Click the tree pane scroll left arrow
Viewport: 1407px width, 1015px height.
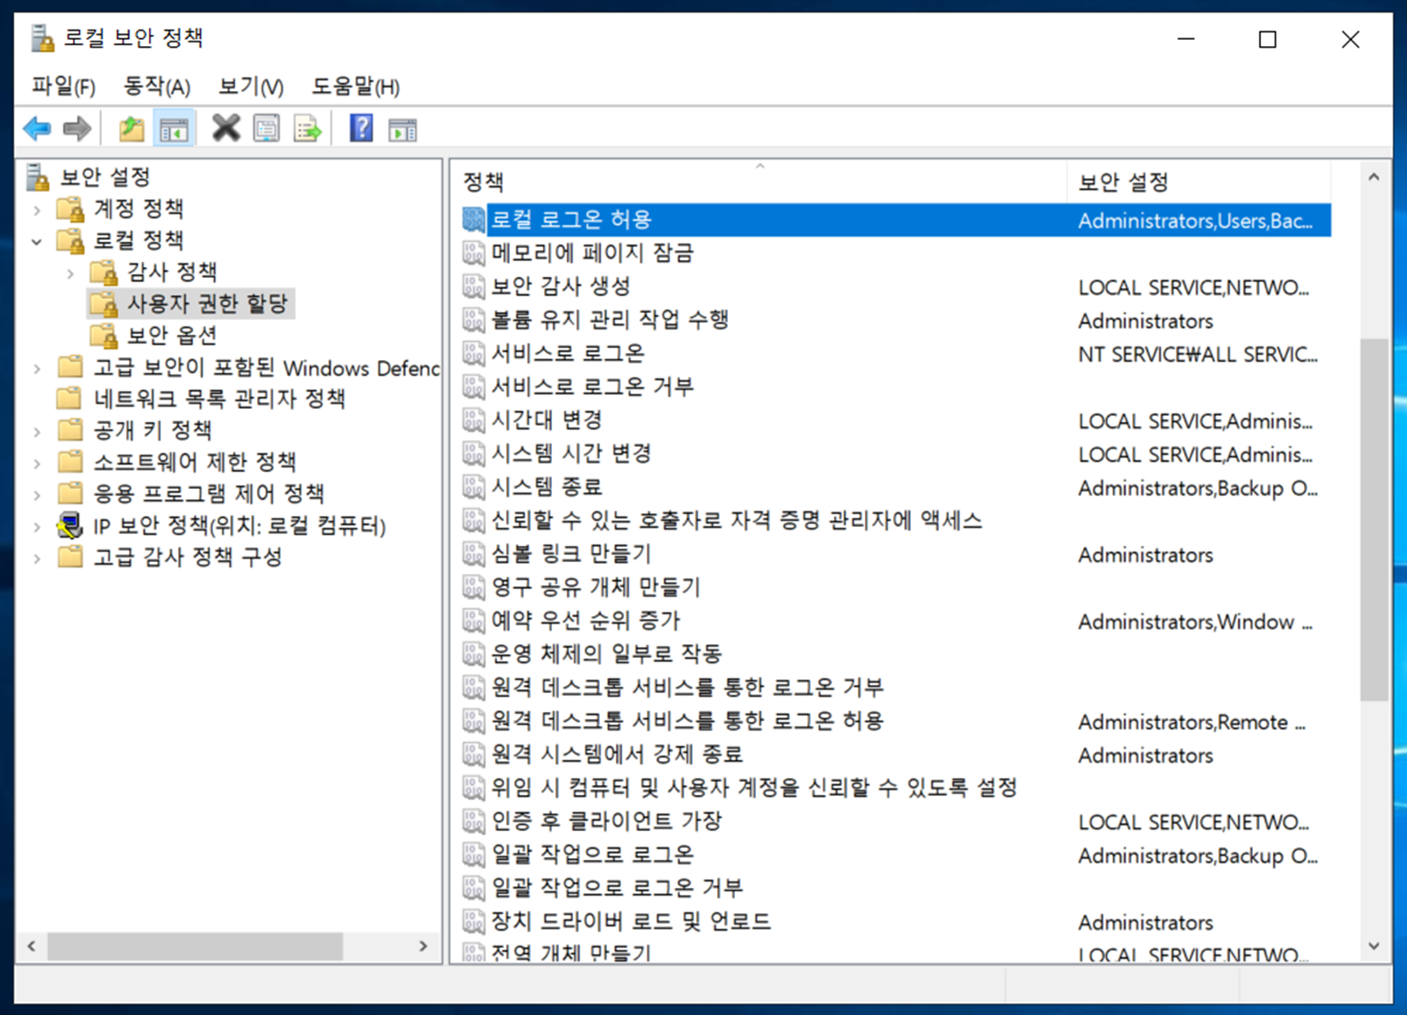(x=32, y=946)
